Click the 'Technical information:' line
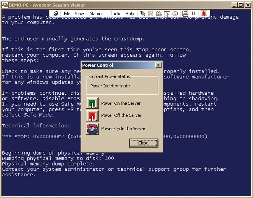This screenshot has height=198, width=253. click(x=36, y=126)
